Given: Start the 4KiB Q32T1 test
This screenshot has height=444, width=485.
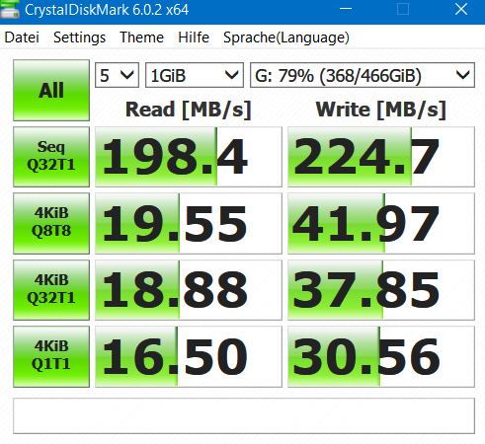Looking at the screenshot, I should click(x=51, y=290).
